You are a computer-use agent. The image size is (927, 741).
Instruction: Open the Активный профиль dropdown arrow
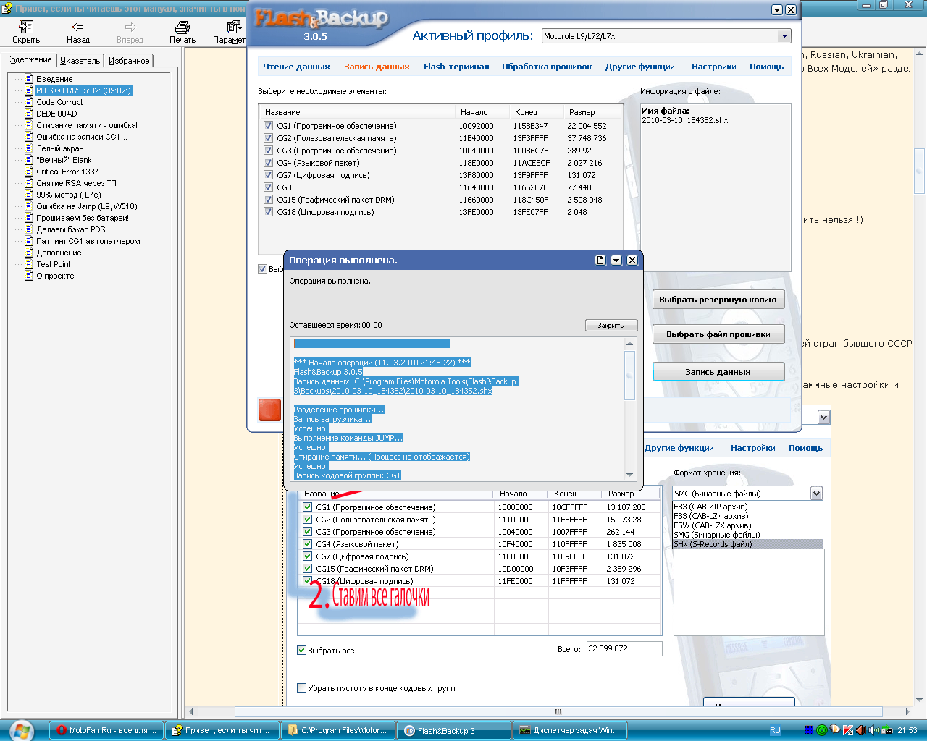pyautogui.click(x=784, y=36)
